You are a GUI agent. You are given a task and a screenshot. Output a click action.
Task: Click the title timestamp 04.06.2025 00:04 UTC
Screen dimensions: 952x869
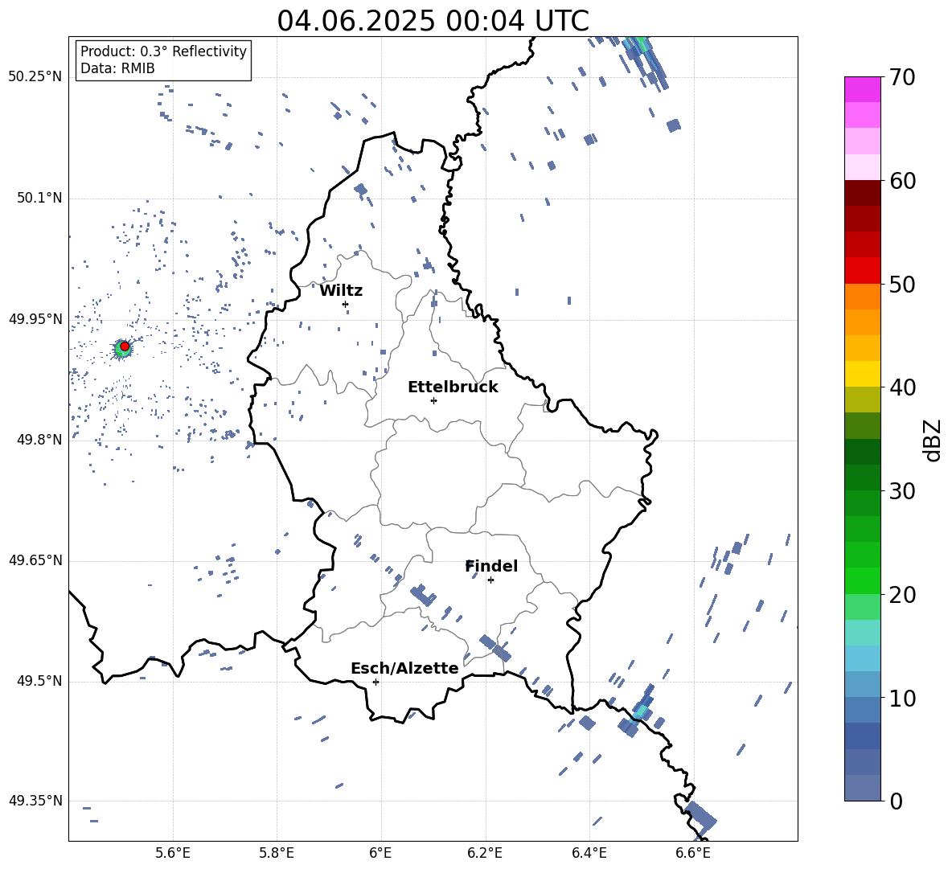click(x=433, y=21)
